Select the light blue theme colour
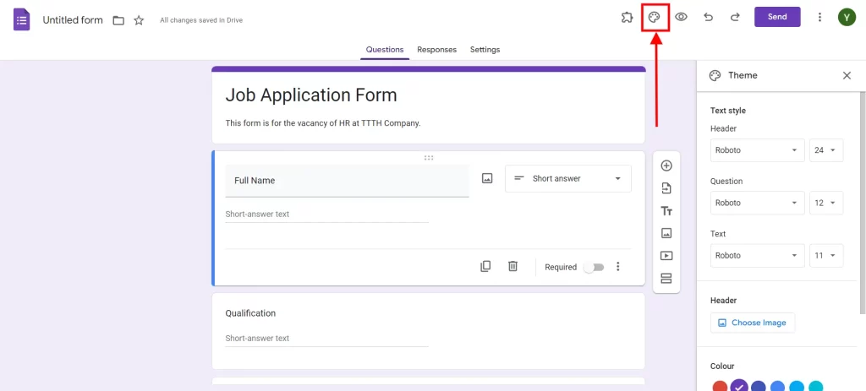The image size is (866, 391). pos(797,387)
